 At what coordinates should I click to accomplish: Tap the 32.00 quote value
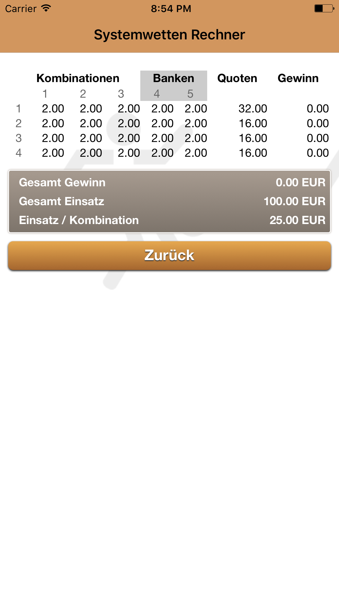(x=253, y=109)
